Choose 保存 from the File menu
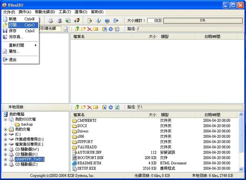This screenshot has height=180, width=246. [x=20, y=31]
